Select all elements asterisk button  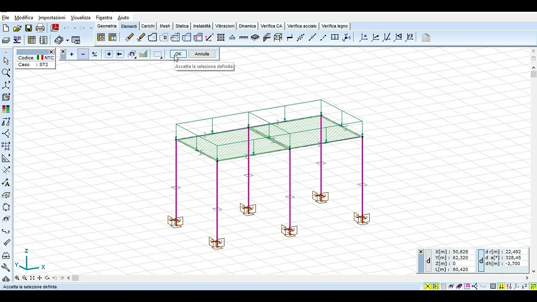[109, 54]
